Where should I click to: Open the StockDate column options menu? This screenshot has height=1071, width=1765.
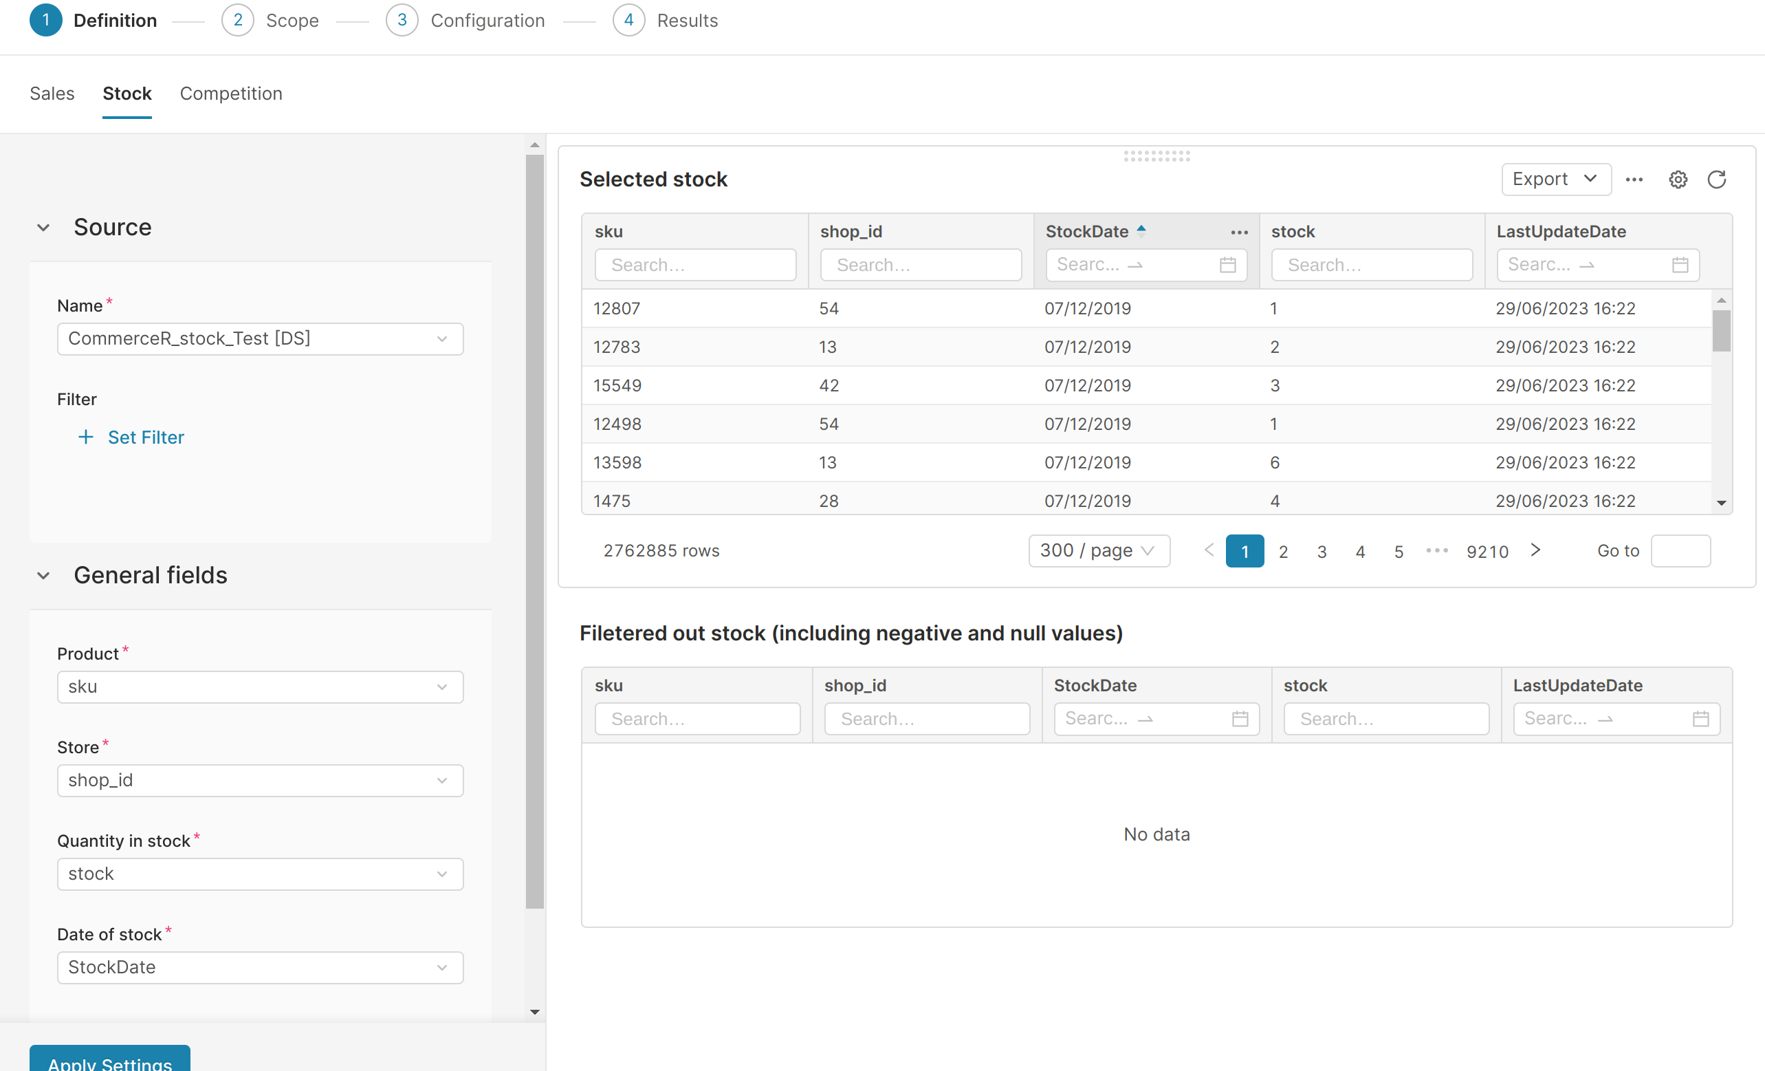click(x=1239, y=232)
